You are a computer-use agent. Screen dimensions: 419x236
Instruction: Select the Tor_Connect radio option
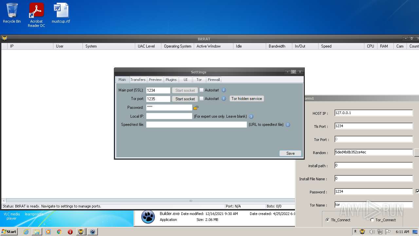point(372,220)
